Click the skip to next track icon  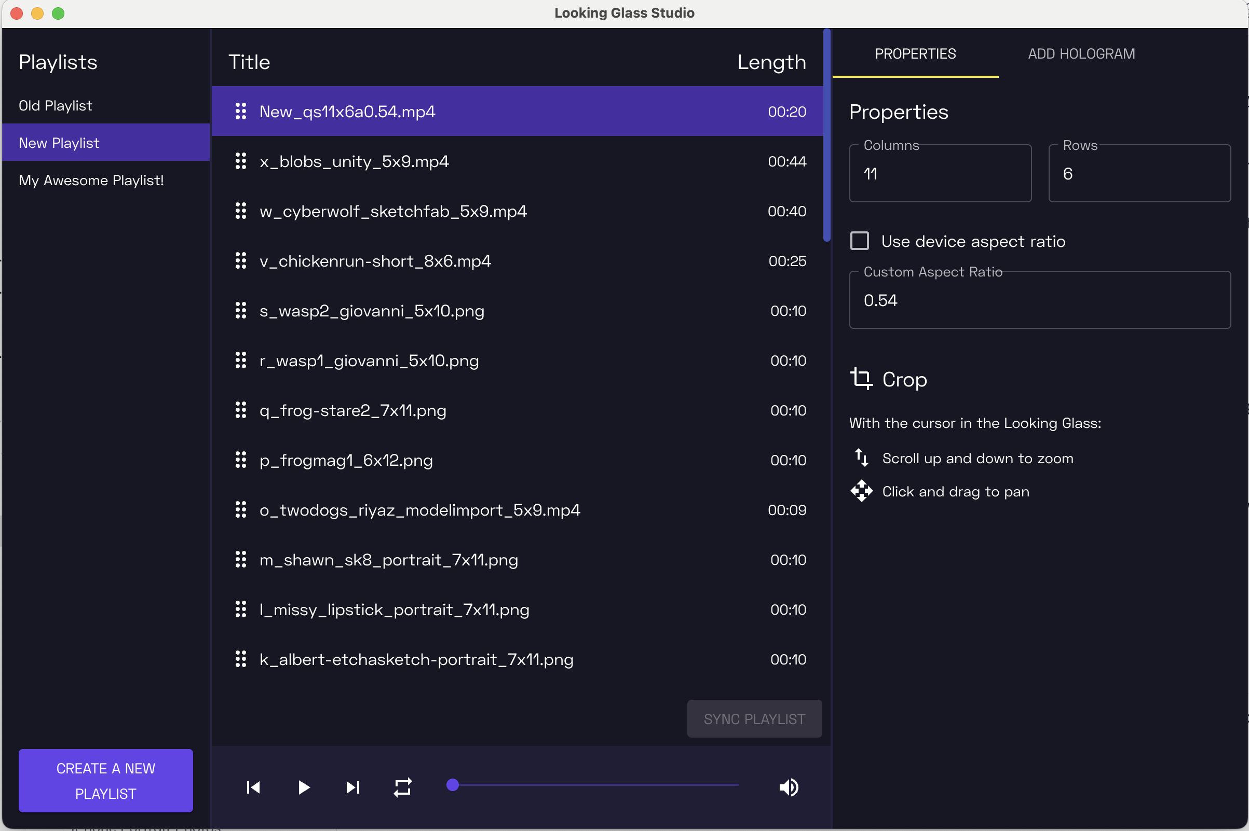point(352,787)
